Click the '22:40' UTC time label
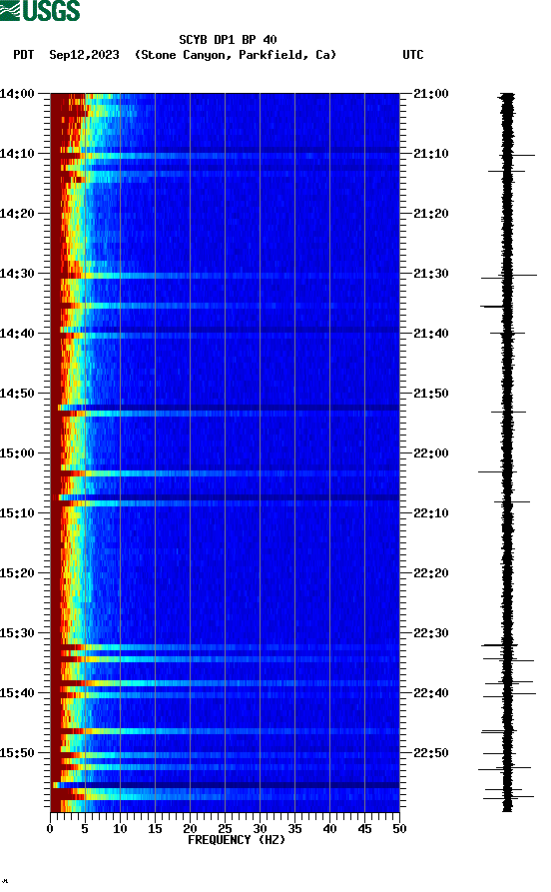This screenshot has height=892, width=551. click(431, 693)
